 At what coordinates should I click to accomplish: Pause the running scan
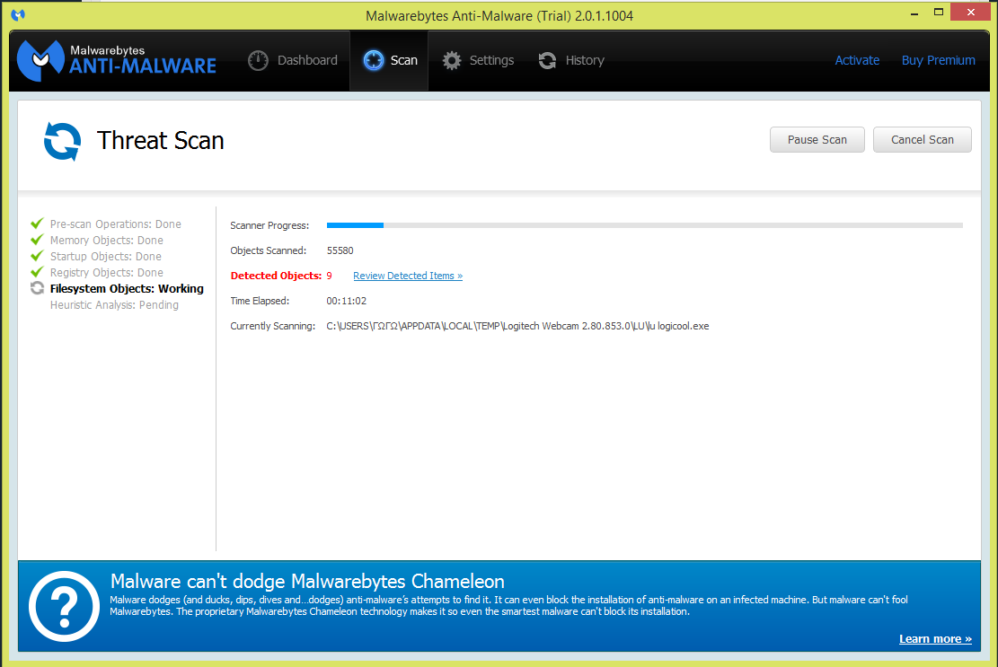coord(817,140)
